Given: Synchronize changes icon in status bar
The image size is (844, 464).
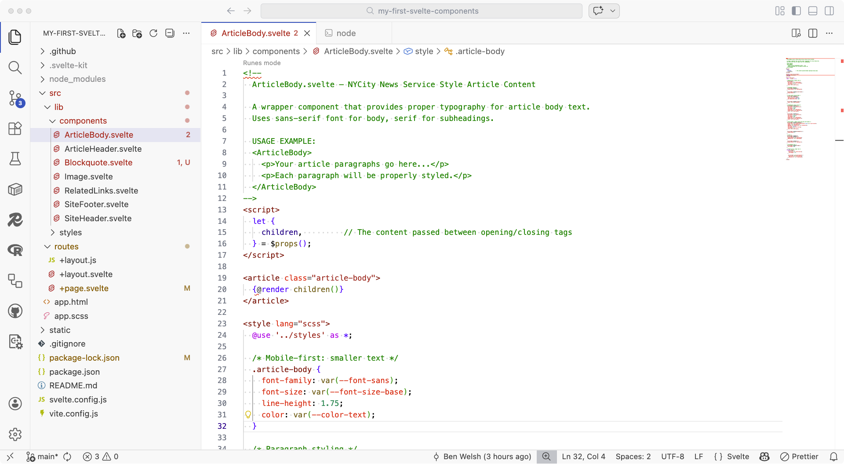Looking at the screenshot, I should click(67, 457).
